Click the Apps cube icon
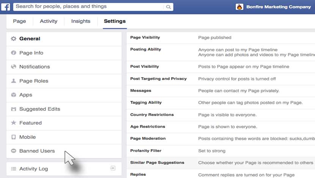The width and height of the screenshot is (315, 178). pyautogui.click(x=14, y=95)
